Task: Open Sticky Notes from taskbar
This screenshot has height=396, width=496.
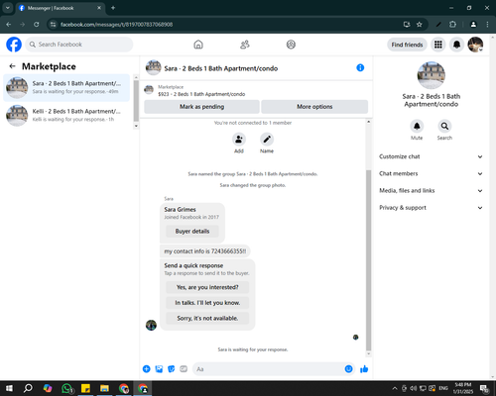Action: pyautogui.click(x=85, y=388)
